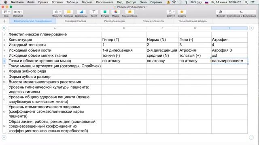Open the Media (Медиа) toolbar icon

point(116,12)
